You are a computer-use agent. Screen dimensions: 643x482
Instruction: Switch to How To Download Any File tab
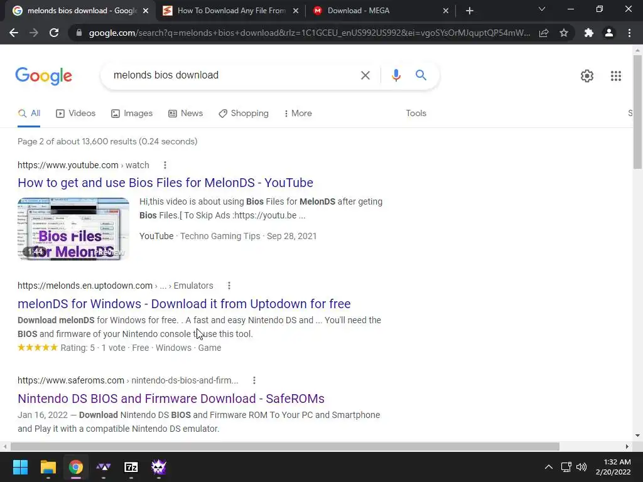[x=231, y=11]
